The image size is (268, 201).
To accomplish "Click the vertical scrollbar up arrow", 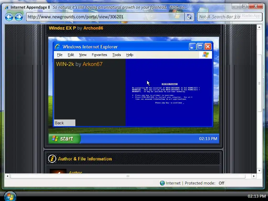I will tap(259, 27).
